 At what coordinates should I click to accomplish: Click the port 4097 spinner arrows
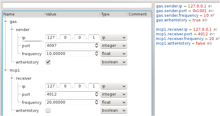pos(96,46)
